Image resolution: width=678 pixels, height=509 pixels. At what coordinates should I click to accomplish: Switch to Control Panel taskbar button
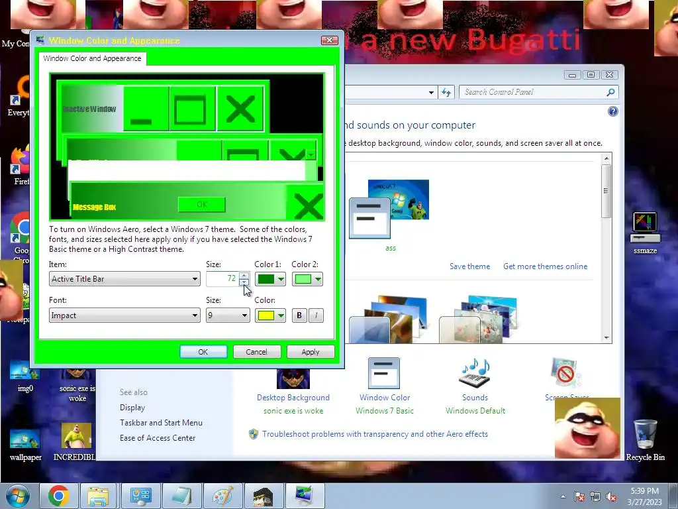point(140,496)
